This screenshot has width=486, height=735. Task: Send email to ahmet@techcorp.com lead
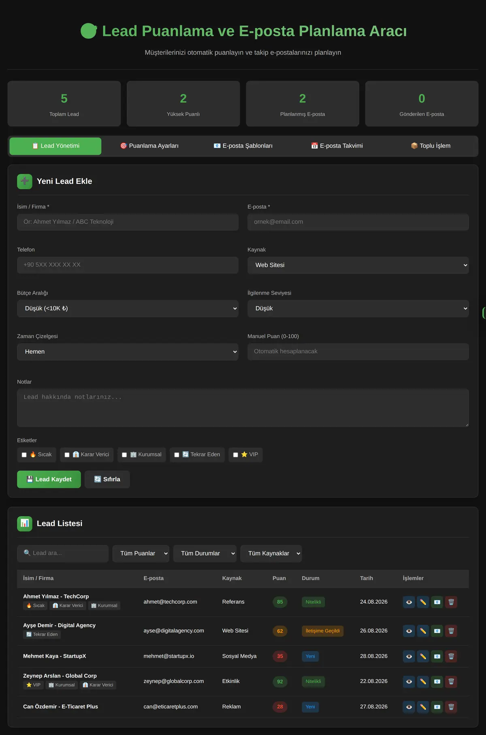point(437,602)
